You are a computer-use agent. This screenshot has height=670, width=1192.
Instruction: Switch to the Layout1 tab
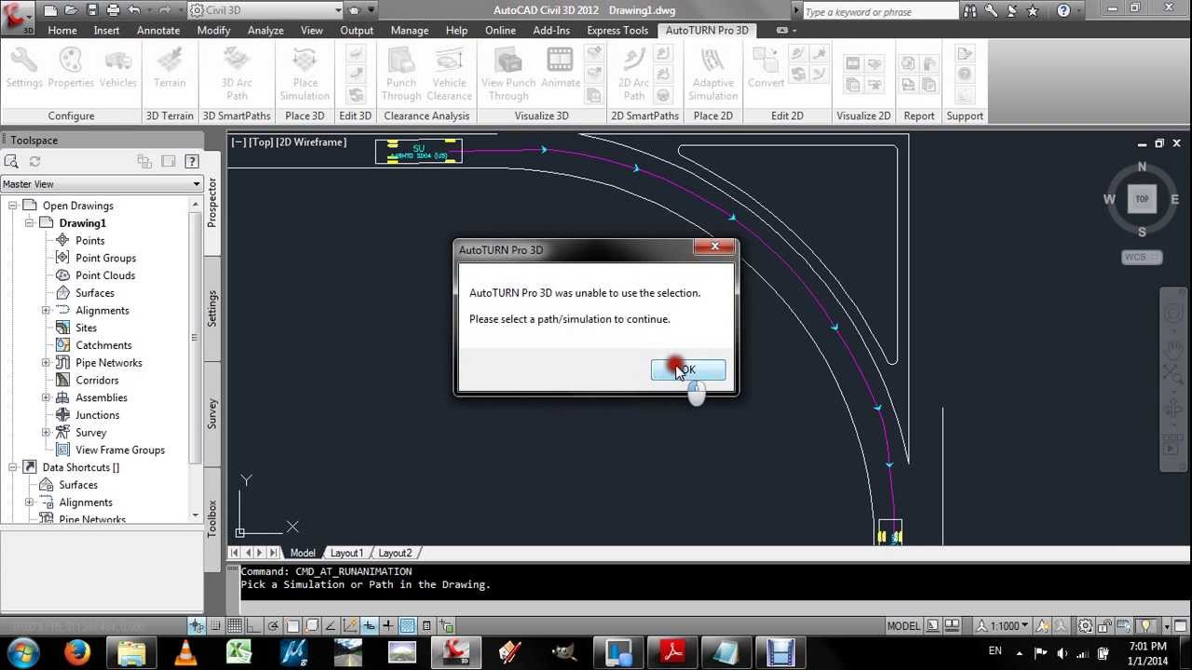pyautogui.click(x=346, y=553)
